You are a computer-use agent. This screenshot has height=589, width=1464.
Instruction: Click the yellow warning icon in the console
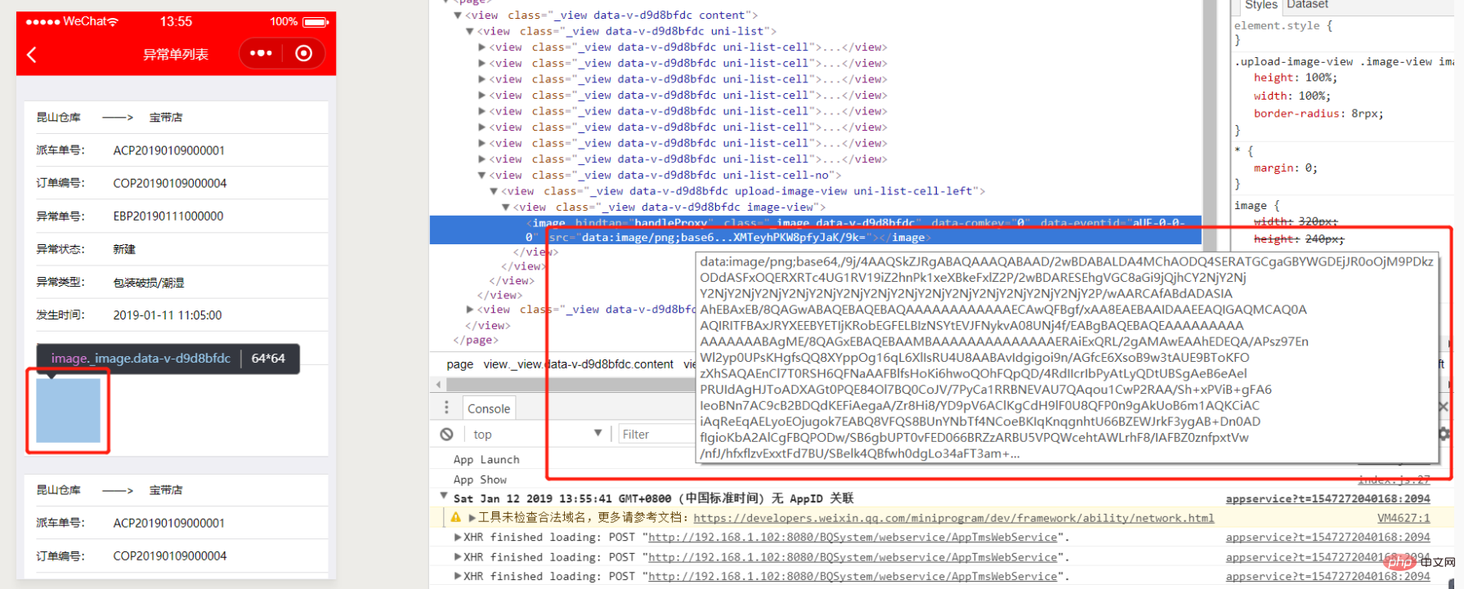(x=456, y=517)
